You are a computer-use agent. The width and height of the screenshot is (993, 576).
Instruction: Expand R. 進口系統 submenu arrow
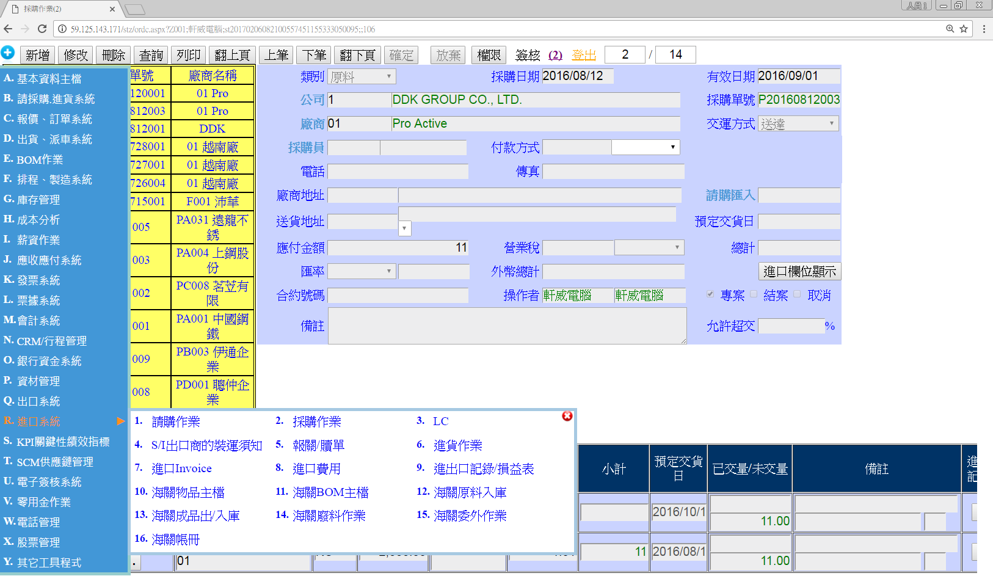pos(121,421)
